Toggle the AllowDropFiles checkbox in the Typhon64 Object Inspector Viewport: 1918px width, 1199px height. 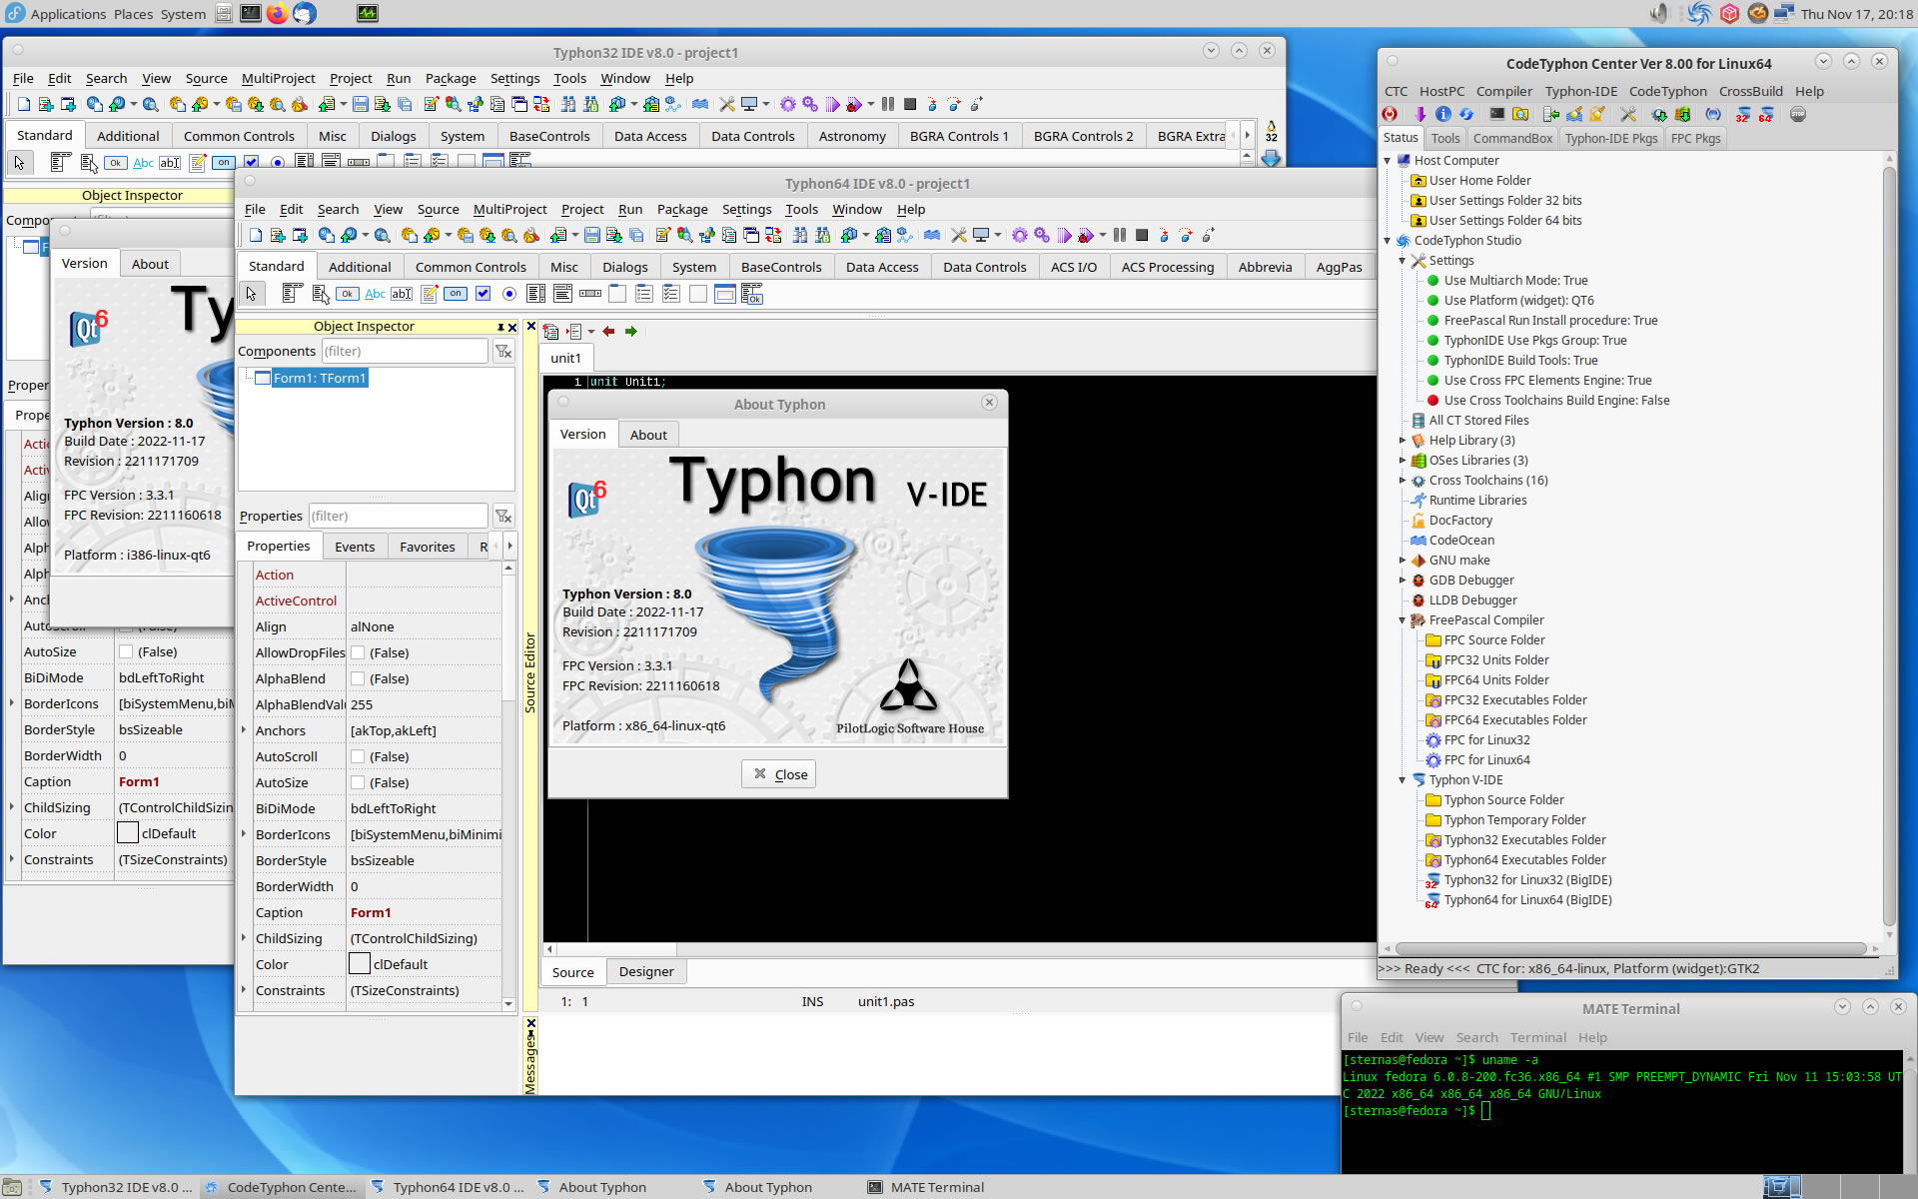tap(358, 652)
